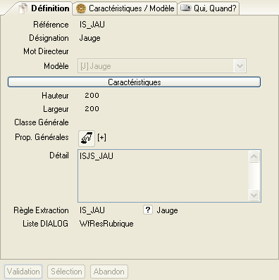Click the cookie icon on Caractéristiques / Modèle tab
This screenshot has height=280, width=279.
point(81,8)
